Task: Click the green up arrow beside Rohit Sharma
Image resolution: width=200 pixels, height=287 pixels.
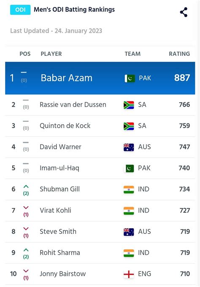Action: click(26, 250)
